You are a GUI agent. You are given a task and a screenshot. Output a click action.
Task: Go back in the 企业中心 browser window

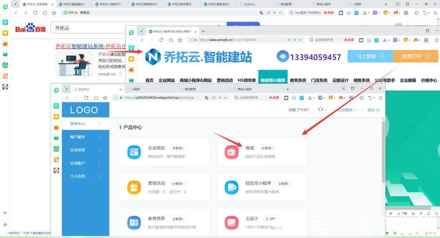(67, 98)
